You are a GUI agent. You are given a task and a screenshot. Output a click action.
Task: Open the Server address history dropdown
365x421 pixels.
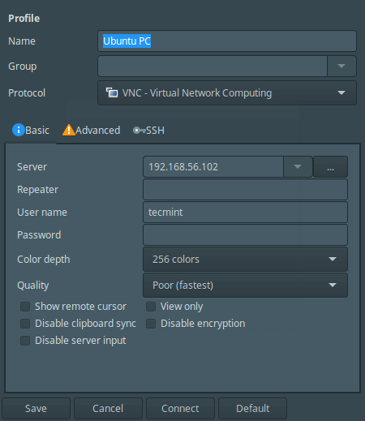tap(298, 166)
